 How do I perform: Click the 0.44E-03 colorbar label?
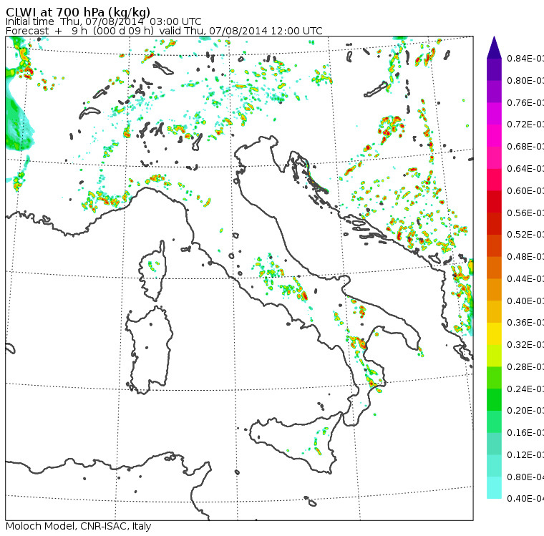click(x=525, y=278)
